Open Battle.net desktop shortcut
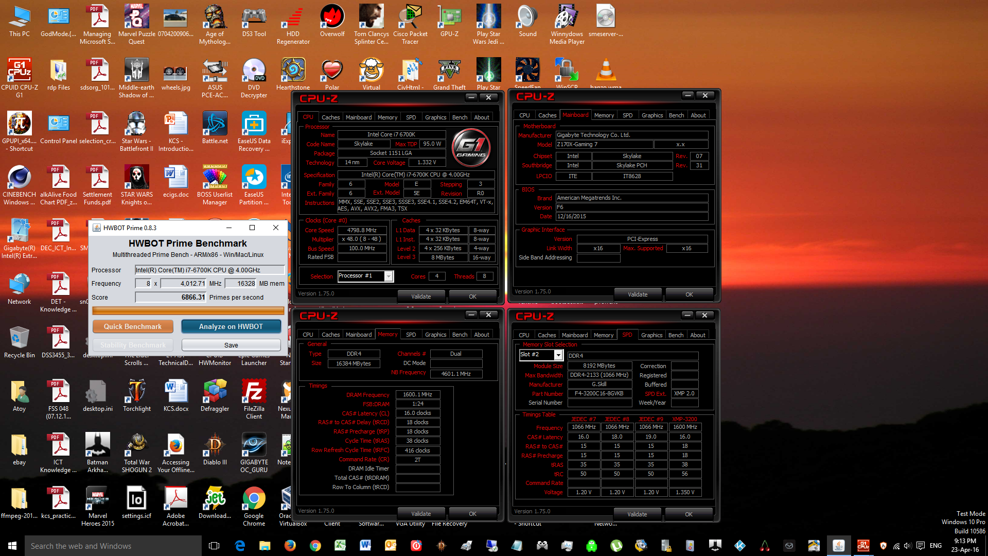This screenshot has height=556, width=988. coord(215,128)
